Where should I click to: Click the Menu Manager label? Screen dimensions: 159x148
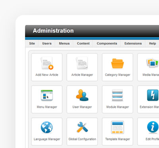coord(47,107)
